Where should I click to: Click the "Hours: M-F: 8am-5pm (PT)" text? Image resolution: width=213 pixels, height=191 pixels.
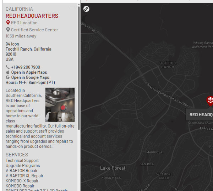[x=30, y=82]
